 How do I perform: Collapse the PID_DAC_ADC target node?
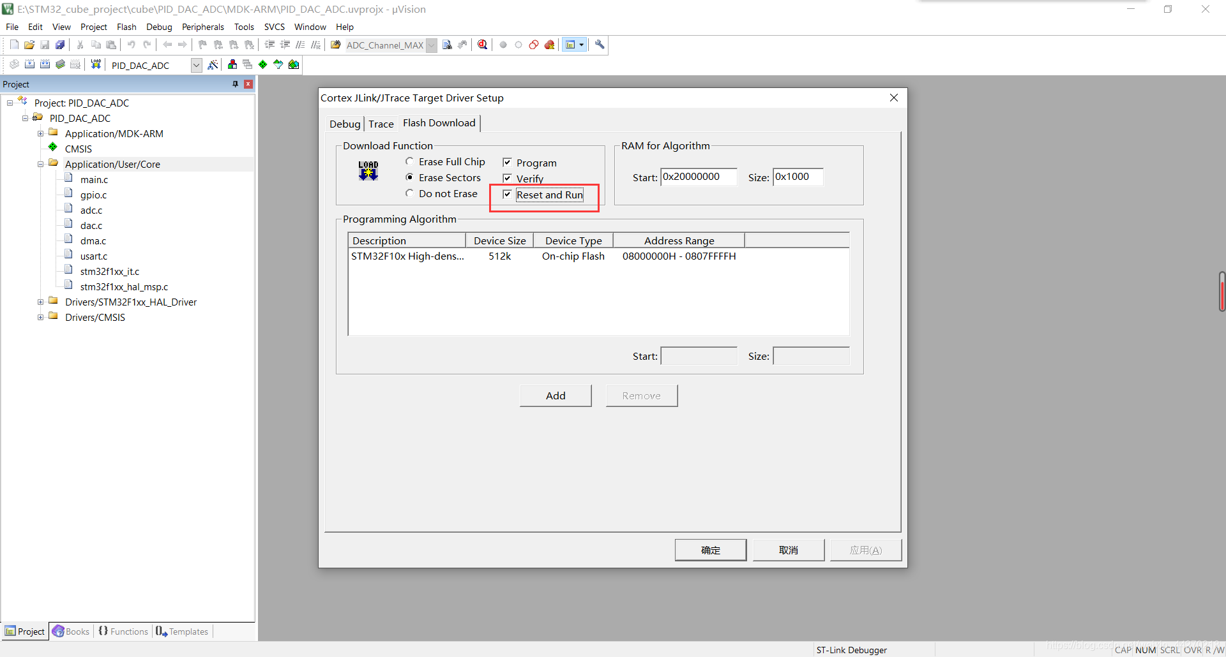[25, 118]
